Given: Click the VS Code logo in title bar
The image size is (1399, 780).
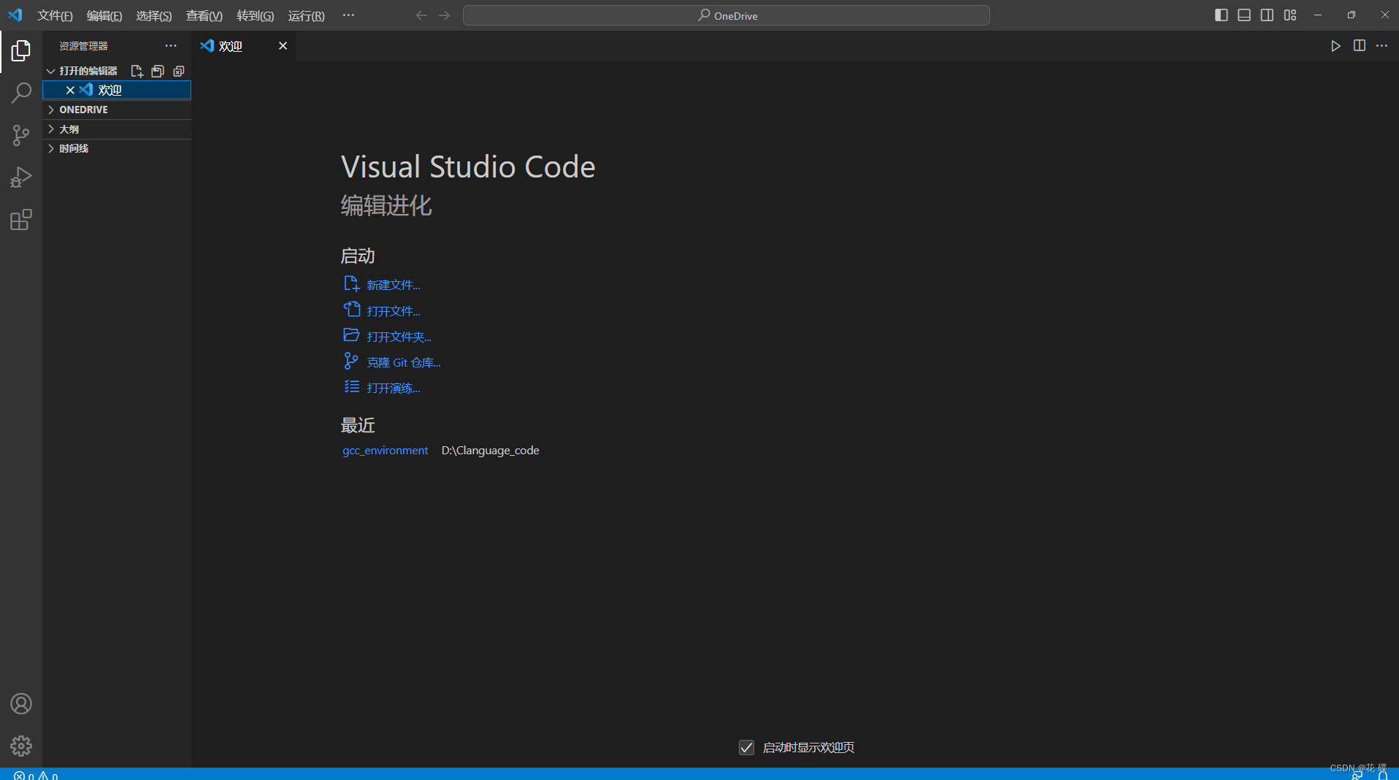Looking at the screenshot, I should [15, 15].
